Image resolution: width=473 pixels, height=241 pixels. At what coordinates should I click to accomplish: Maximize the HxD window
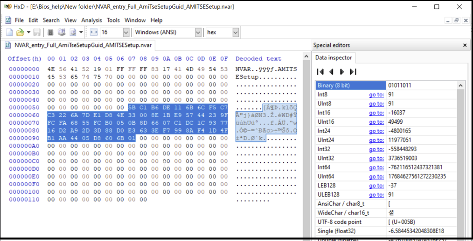click(x=437, y=7)
